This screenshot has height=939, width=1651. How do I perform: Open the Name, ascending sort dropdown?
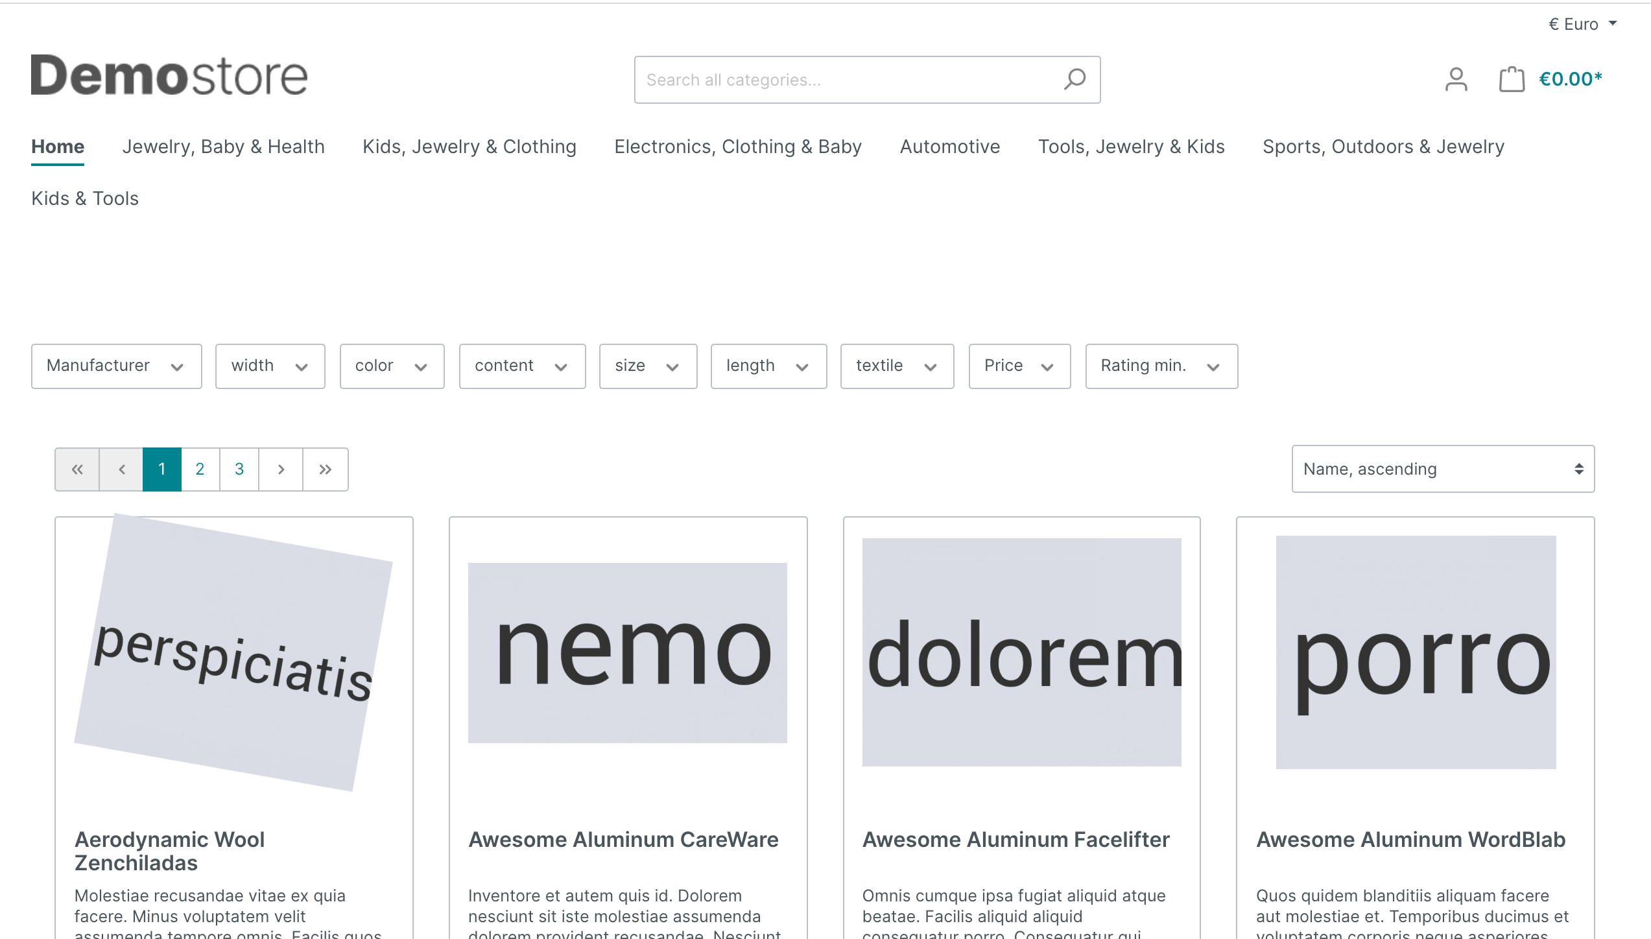coord(1442,469)
